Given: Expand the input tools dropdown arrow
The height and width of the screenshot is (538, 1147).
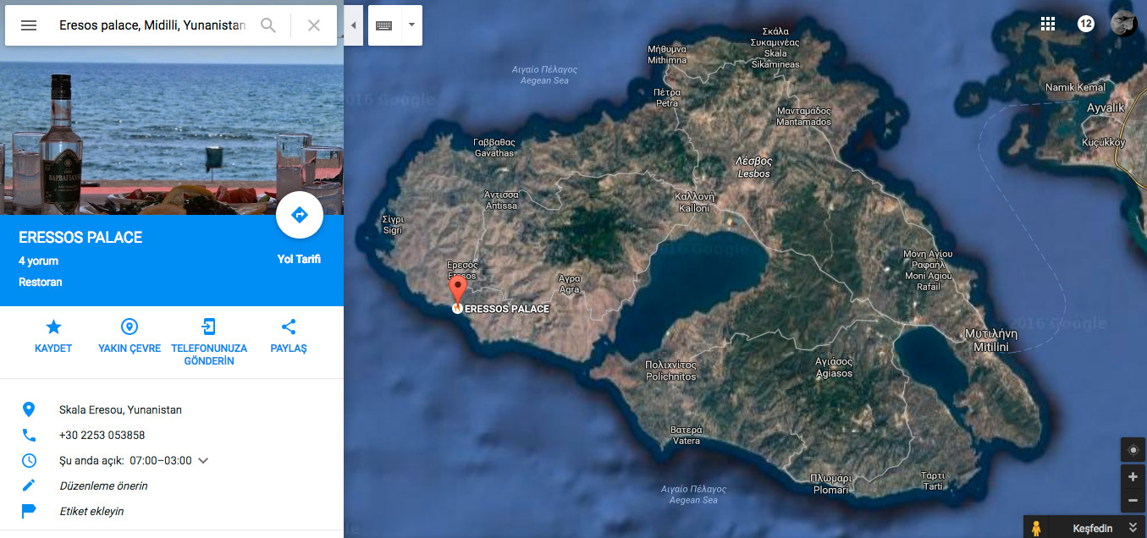Looking at the screenshot, I should pos(411,25).
